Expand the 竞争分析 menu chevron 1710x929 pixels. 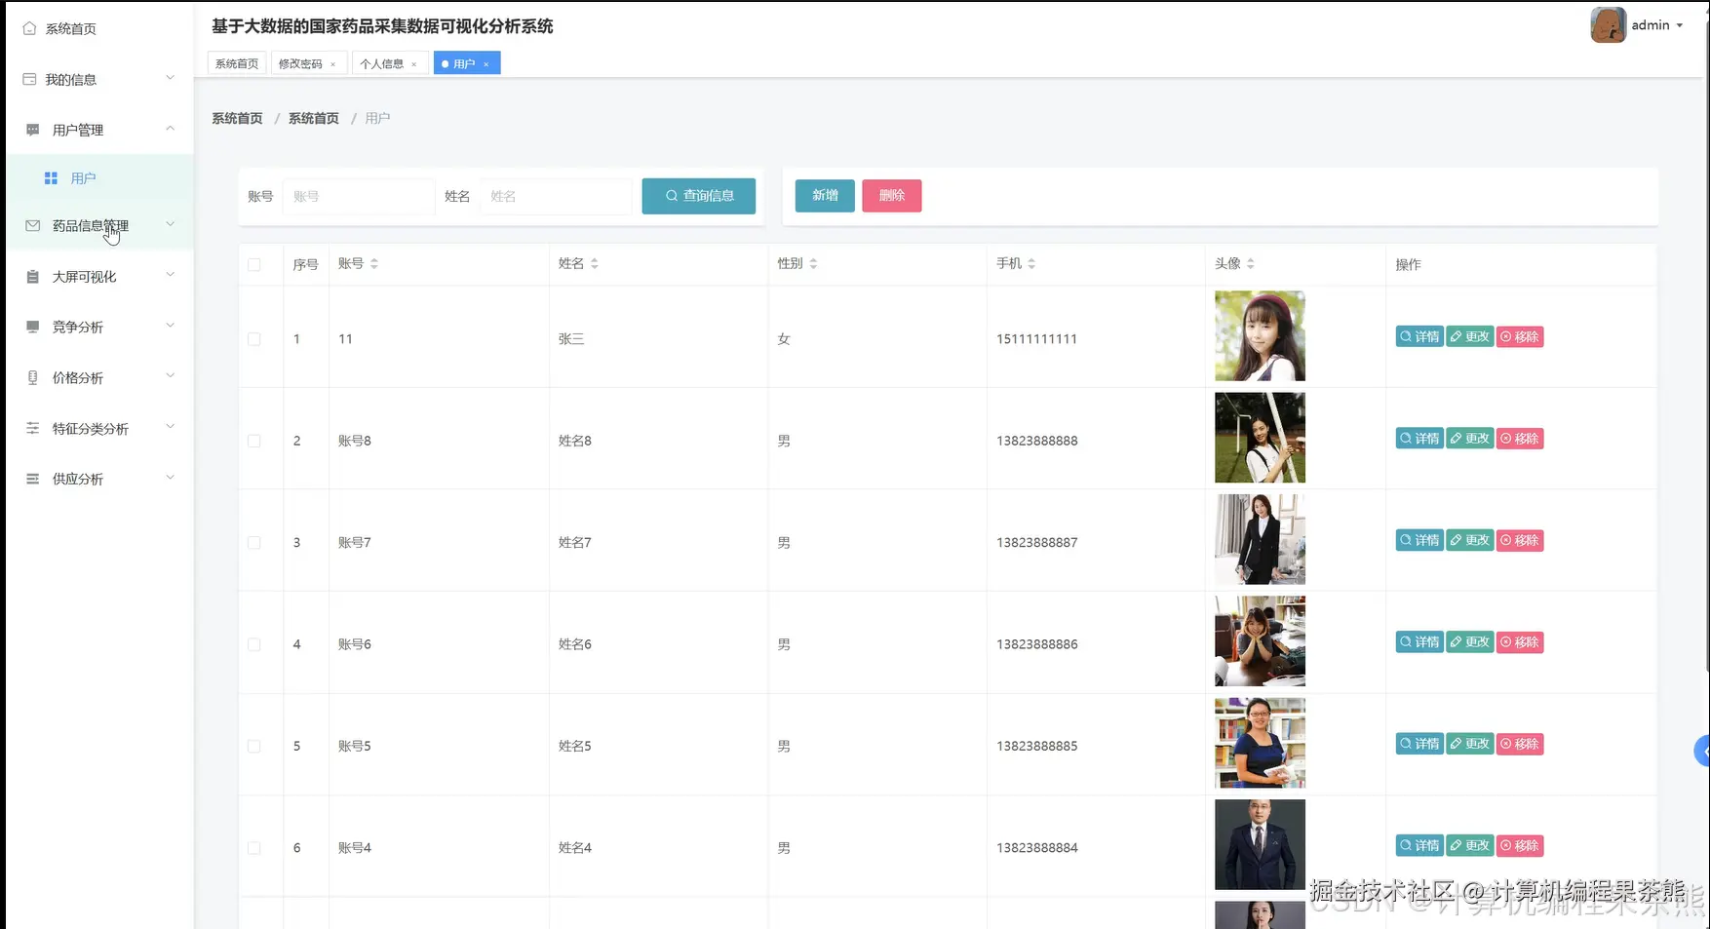click(170, 326)
